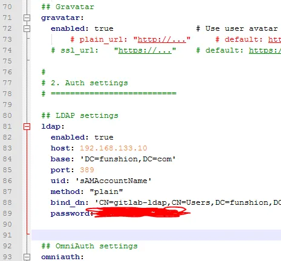
Task: Click the "## Gravatar" comment
Action: (68, 7)
